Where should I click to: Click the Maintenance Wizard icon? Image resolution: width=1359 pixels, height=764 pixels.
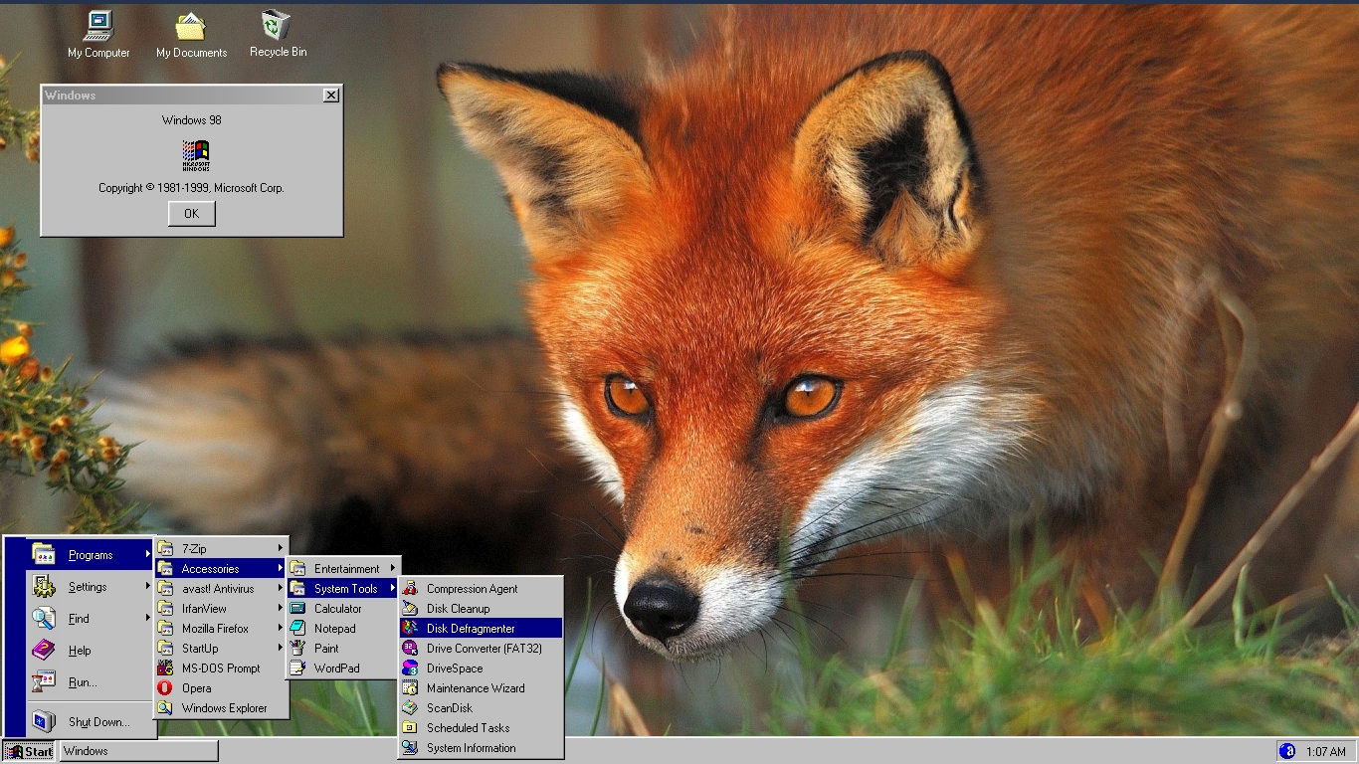(410, 688)
